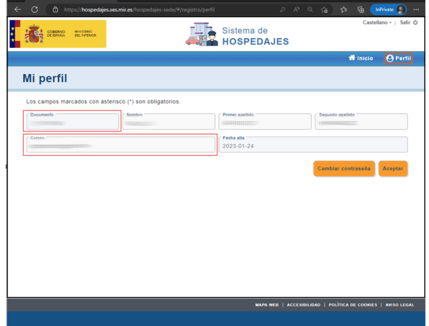Click the site lock icon in address bar
The height and width of the screenshot is (326, 429).
pos(55,10)
